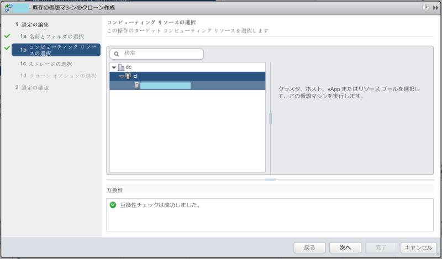Image resolution: width=442 pixels, height=259 pixels.
Task: Click the vertical splitter handle beside tree
Action: 270,119
